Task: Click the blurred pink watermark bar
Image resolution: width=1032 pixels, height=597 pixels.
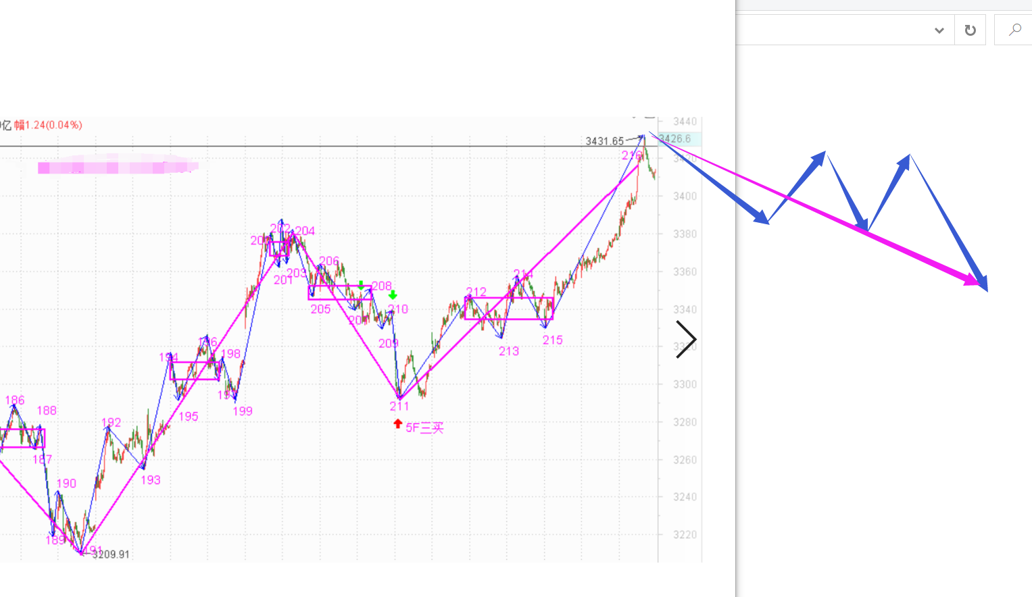Action: [x=116, y=166]
